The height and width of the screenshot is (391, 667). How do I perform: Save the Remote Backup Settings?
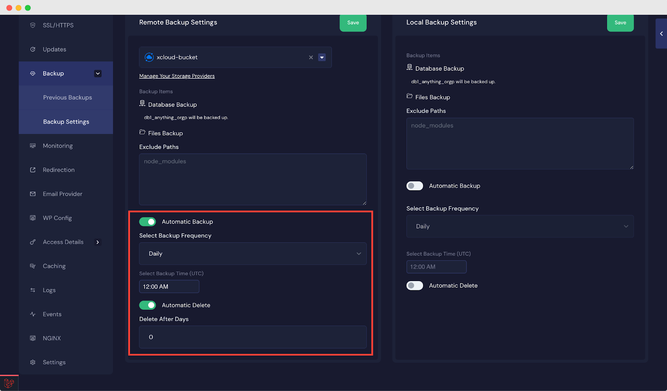(x=353, y=23)
